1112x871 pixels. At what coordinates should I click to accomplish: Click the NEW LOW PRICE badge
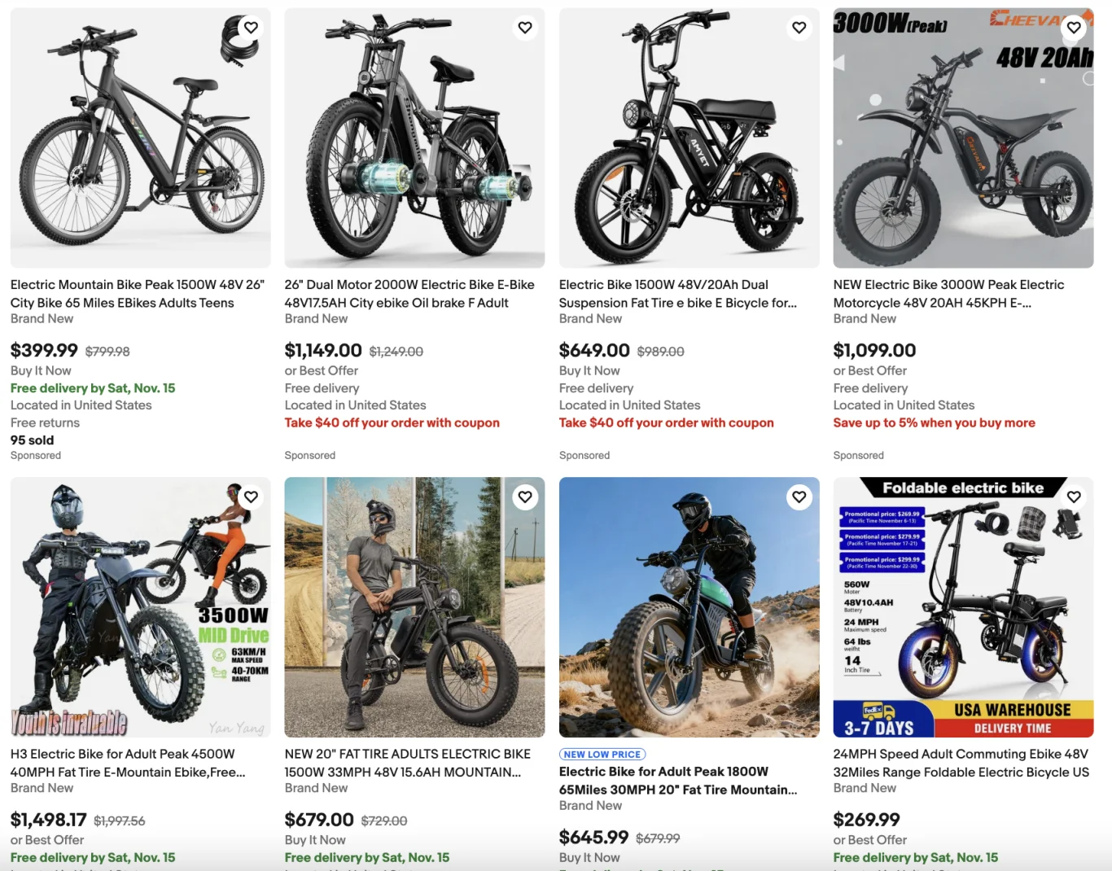(x=602, y=755)
